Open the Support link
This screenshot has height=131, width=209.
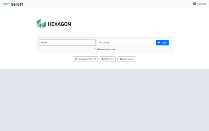coord(200,4)
